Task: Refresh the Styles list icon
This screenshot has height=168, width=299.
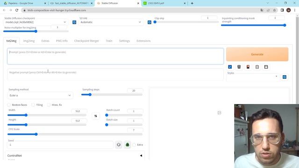Action: click(x=285, y=77)
